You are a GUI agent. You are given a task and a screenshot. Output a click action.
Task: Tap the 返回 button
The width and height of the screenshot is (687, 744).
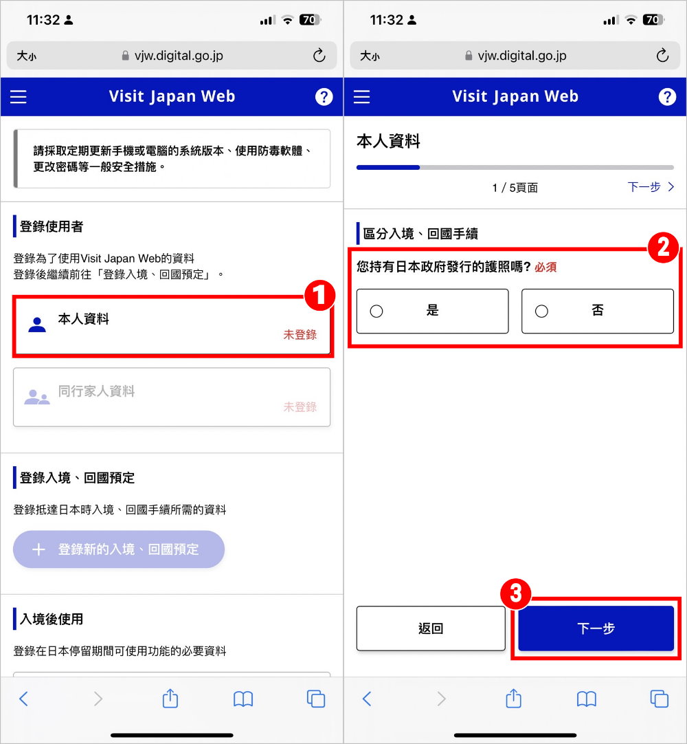[x=431, y=628]
